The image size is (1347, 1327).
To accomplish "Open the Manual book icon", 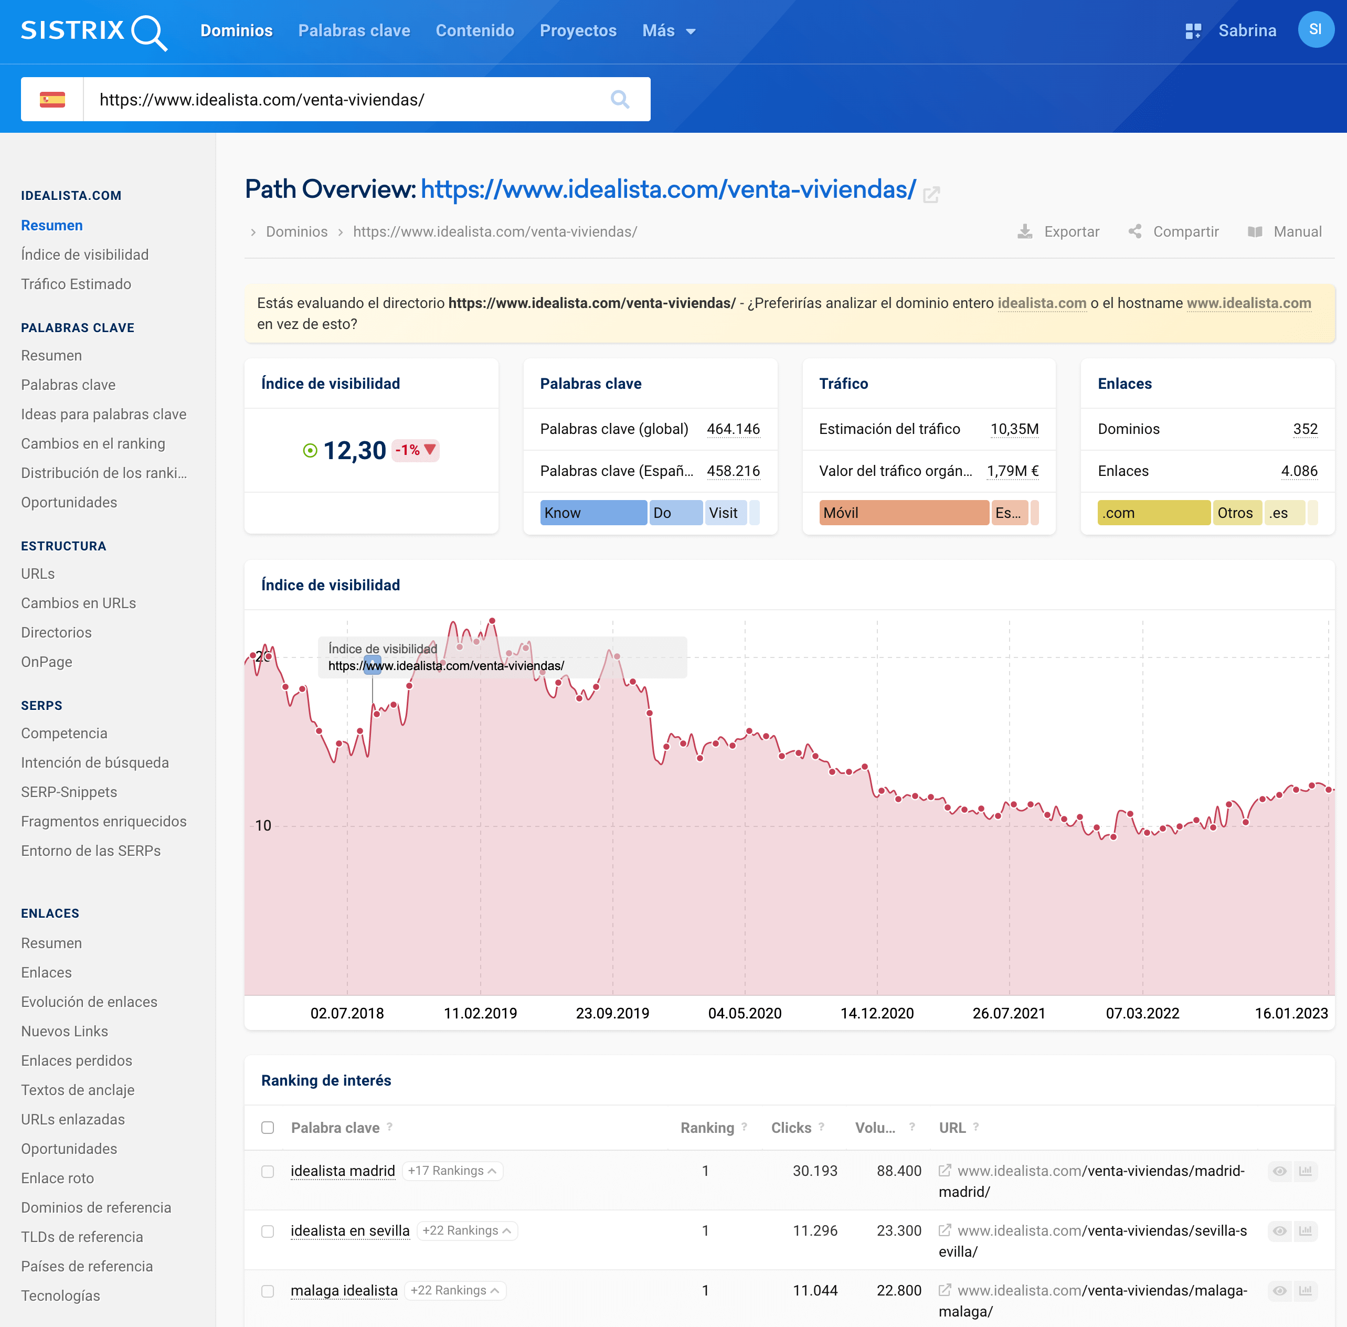I will (1254, 231).
